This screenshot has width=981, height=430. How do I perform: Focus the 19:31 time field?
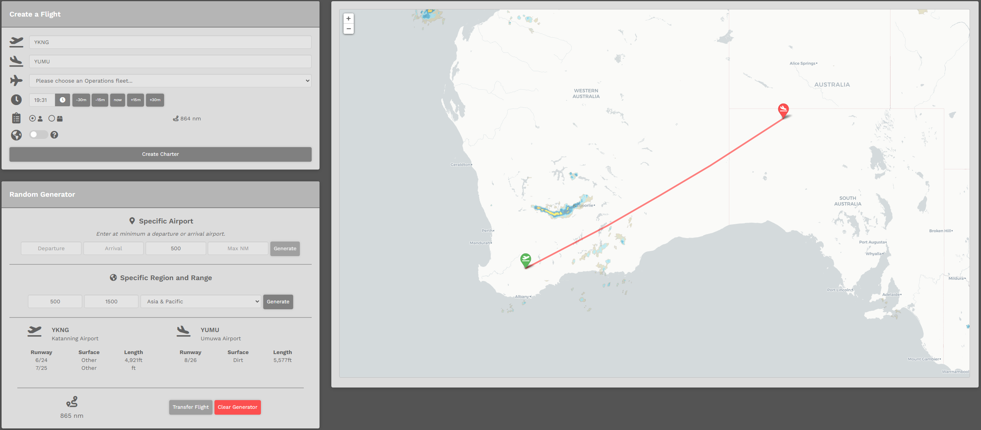coord(42,100)
